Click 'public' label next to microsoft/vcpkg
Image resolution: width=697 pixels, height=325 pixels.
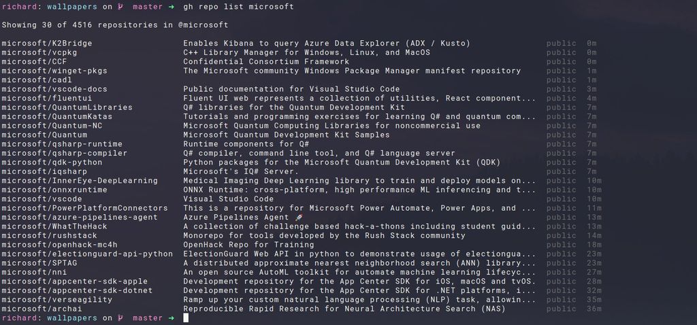point(562,53)
